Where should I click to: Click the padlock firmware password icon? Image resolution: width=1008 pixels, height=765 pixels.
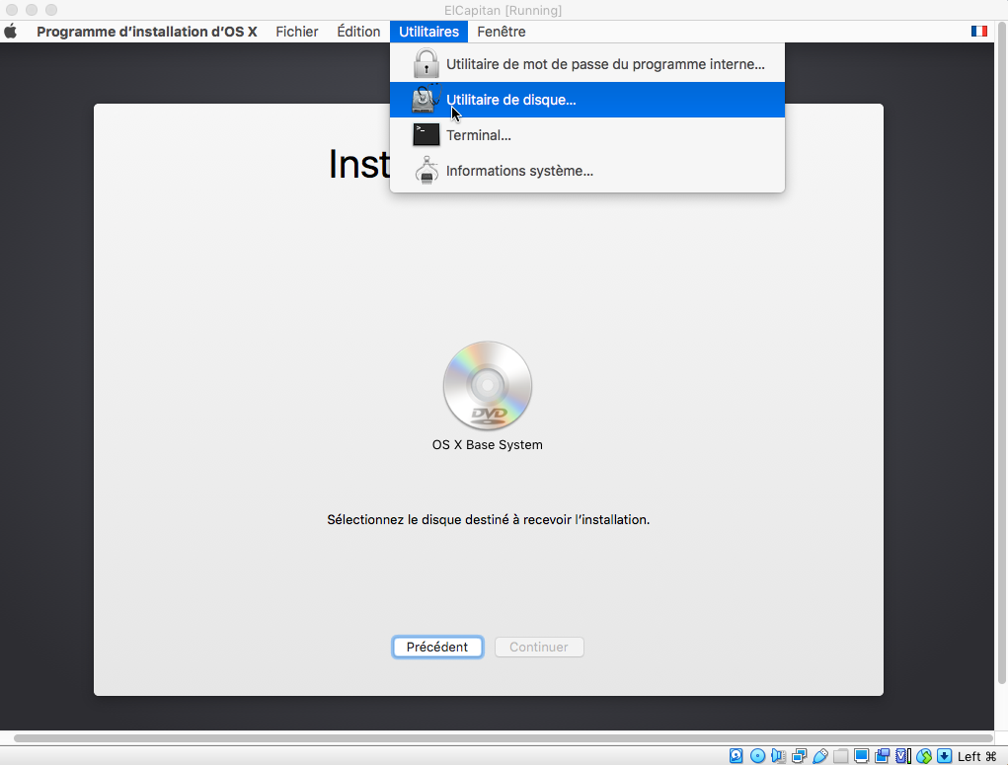(426, 63)
